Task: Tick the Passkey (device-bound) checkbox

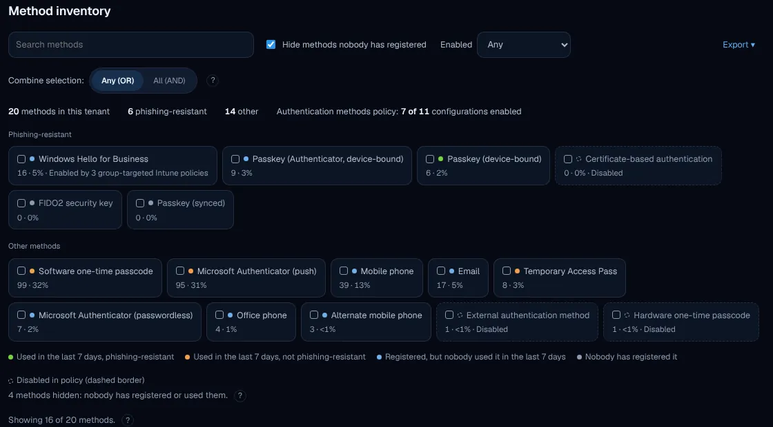Action: (x=430, y=159)
